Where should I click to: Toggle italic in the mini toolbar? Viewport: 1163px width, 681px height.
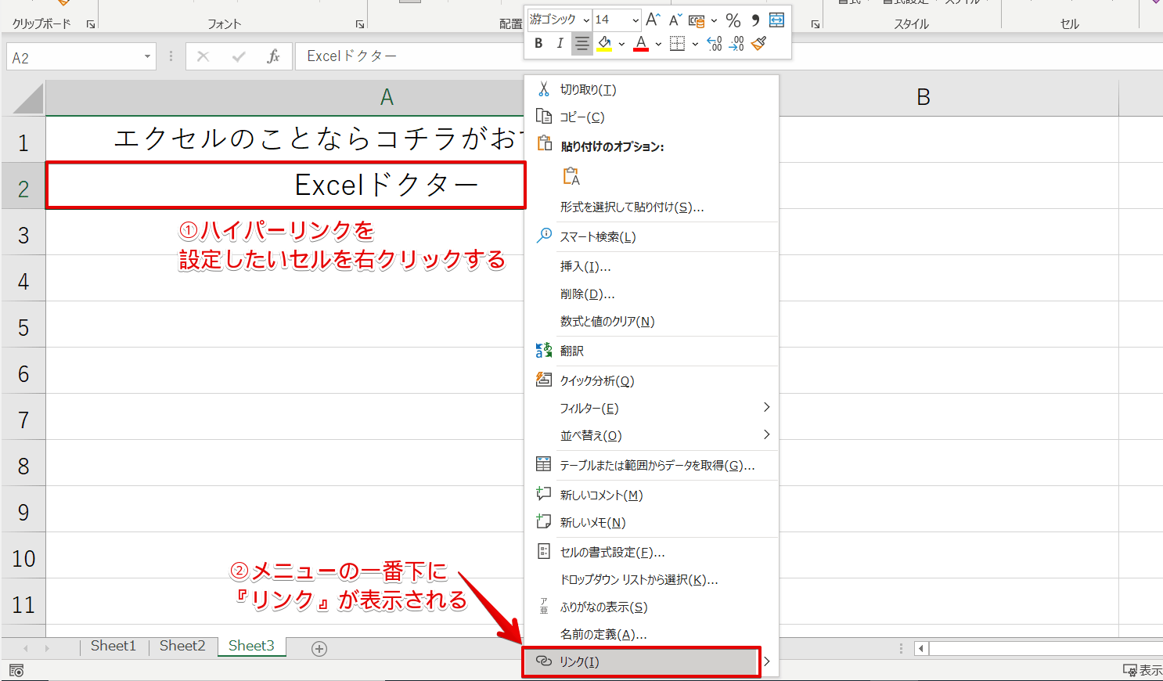560,44
